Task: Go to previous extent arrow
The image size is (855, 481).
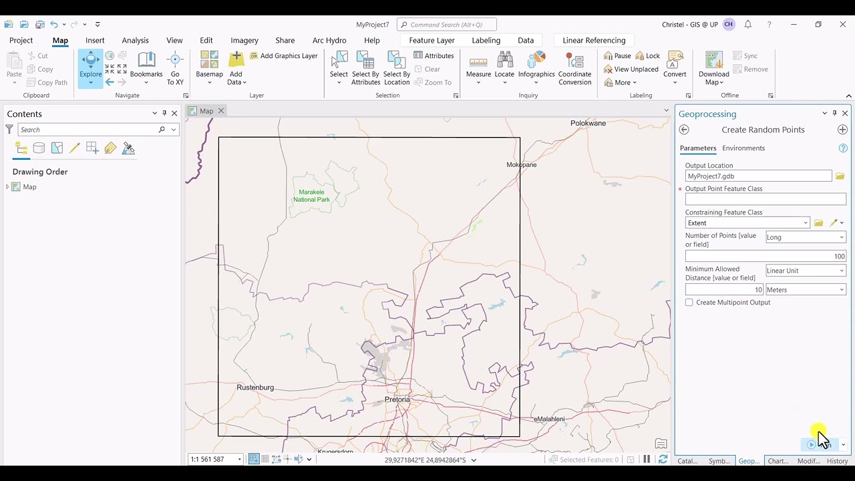Action: [110, 82]
